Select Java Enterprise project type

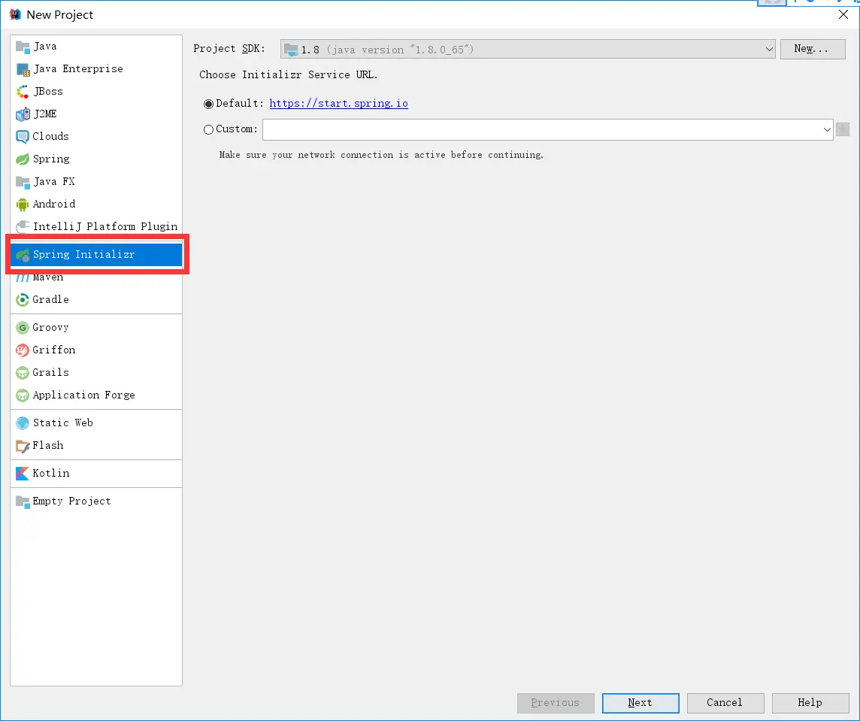pos(96,69)
